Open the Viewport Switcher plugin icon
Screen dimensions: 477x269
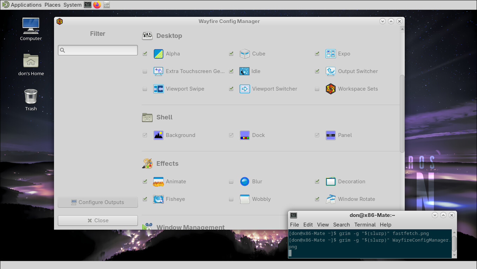coord(245,89)
